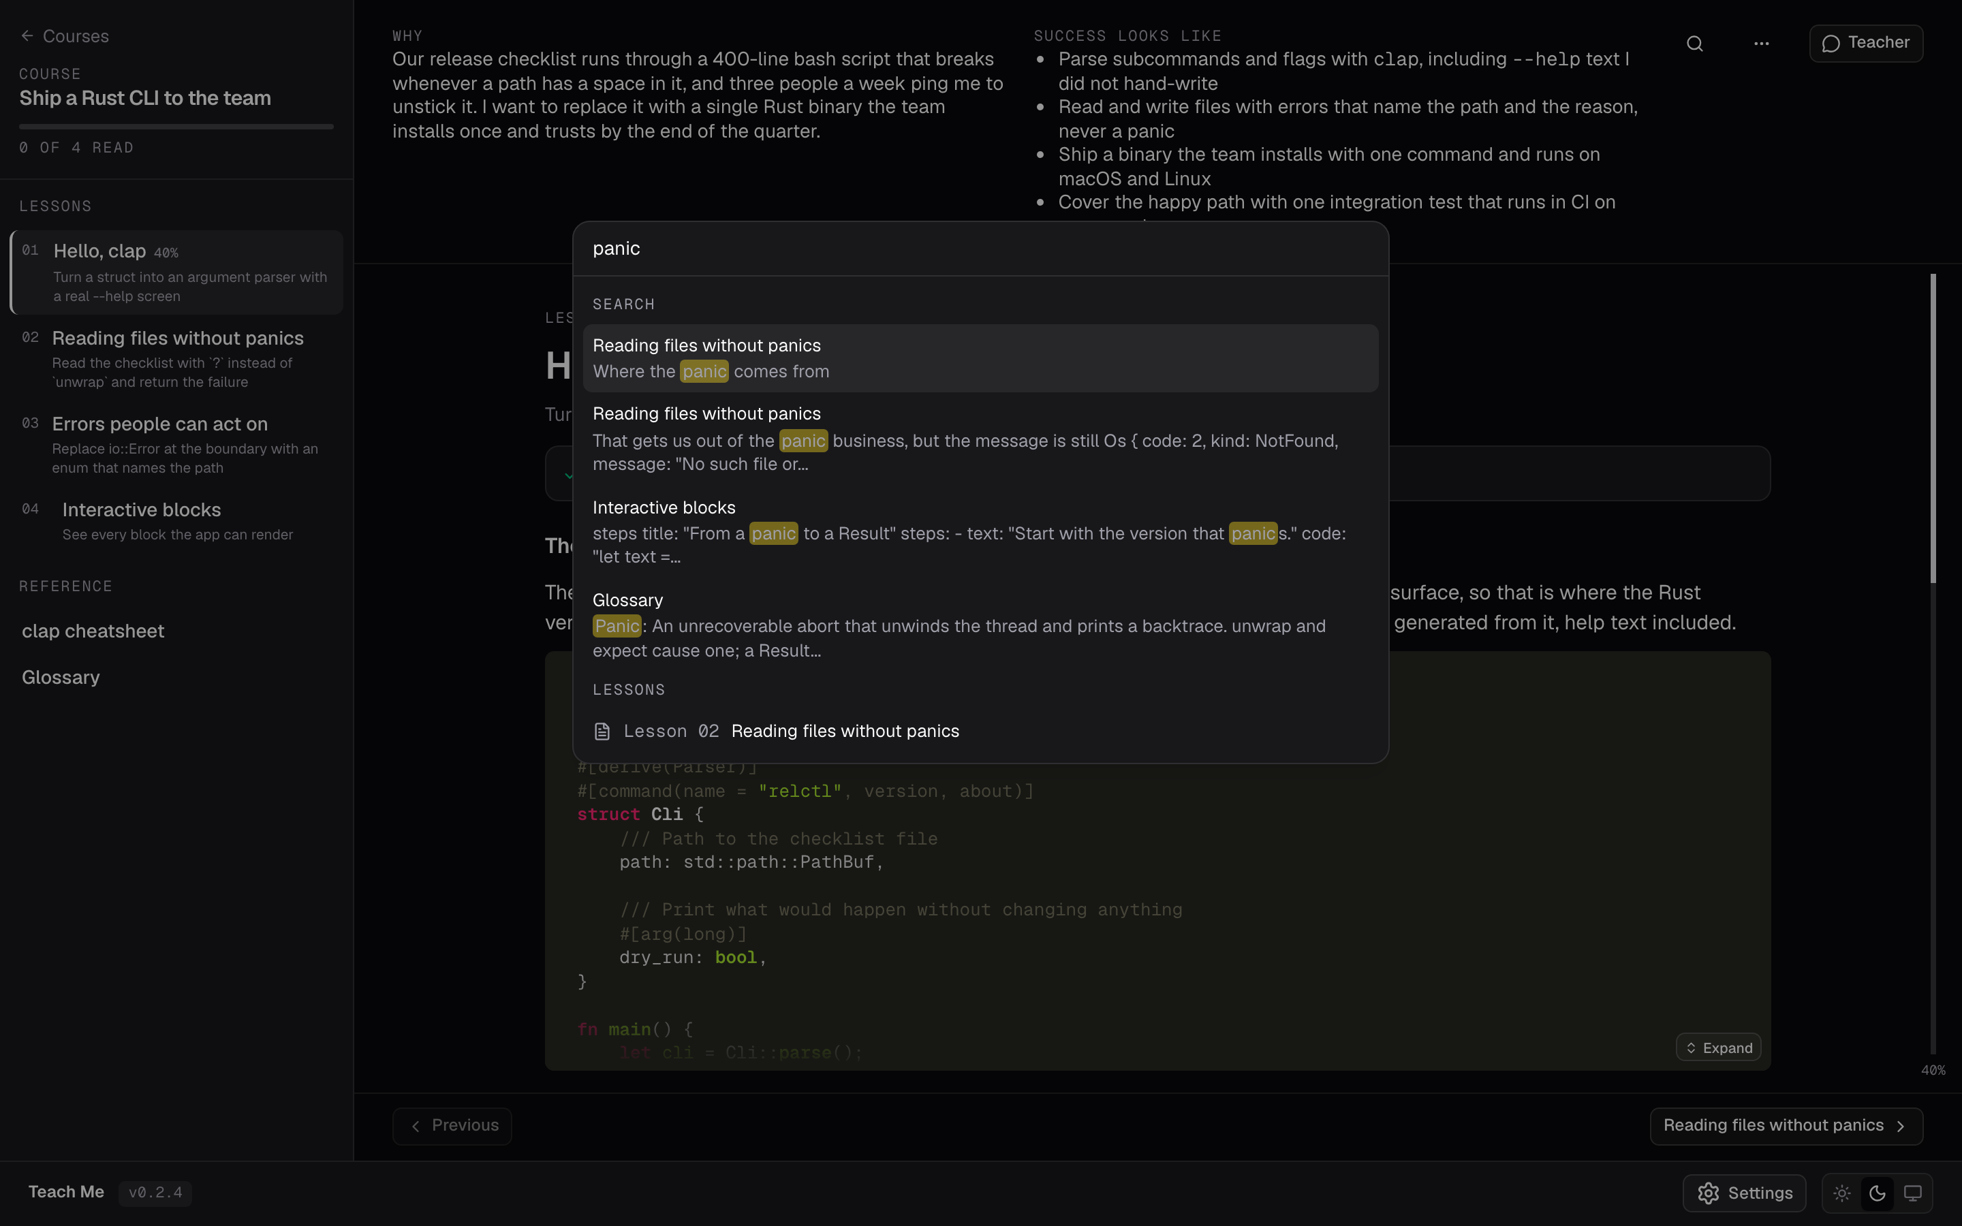Screen dimensions: 1962x1226
Task: Click the document icon beside Lesson 02
Action: pyautogui.click(x=602, y=732)
